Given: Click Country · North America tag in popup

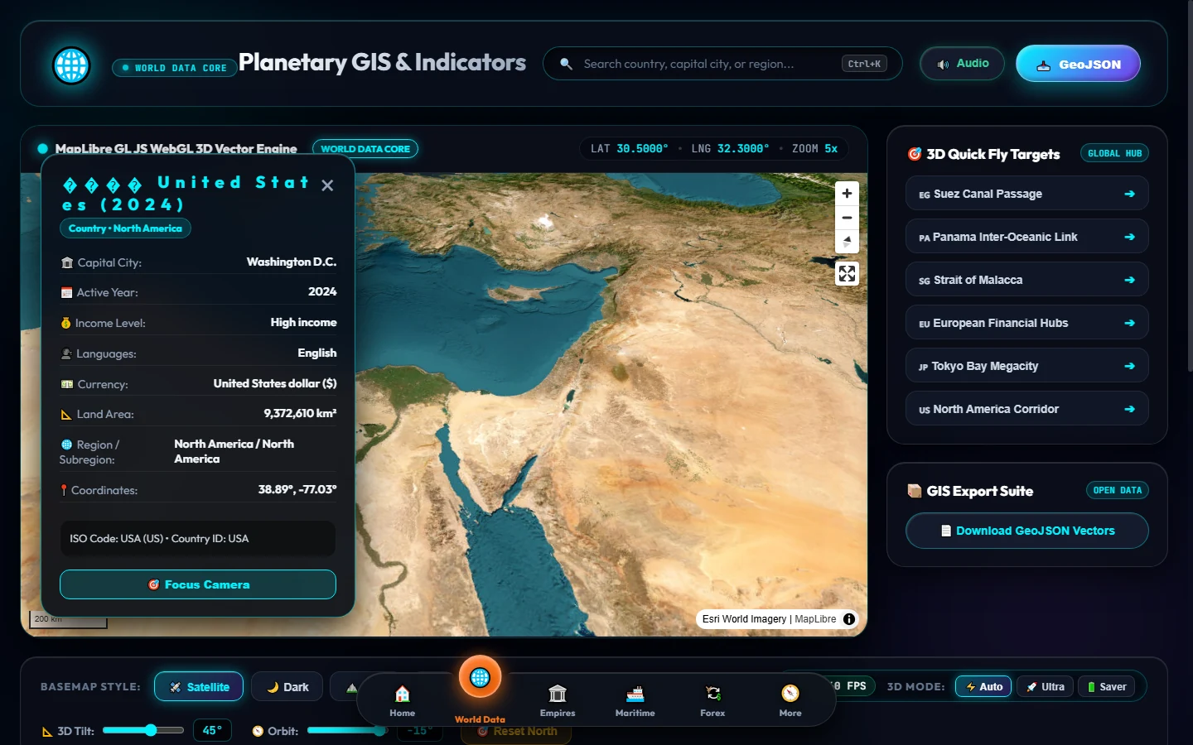Looking at the screenshot, I should (x=125, y=228).
